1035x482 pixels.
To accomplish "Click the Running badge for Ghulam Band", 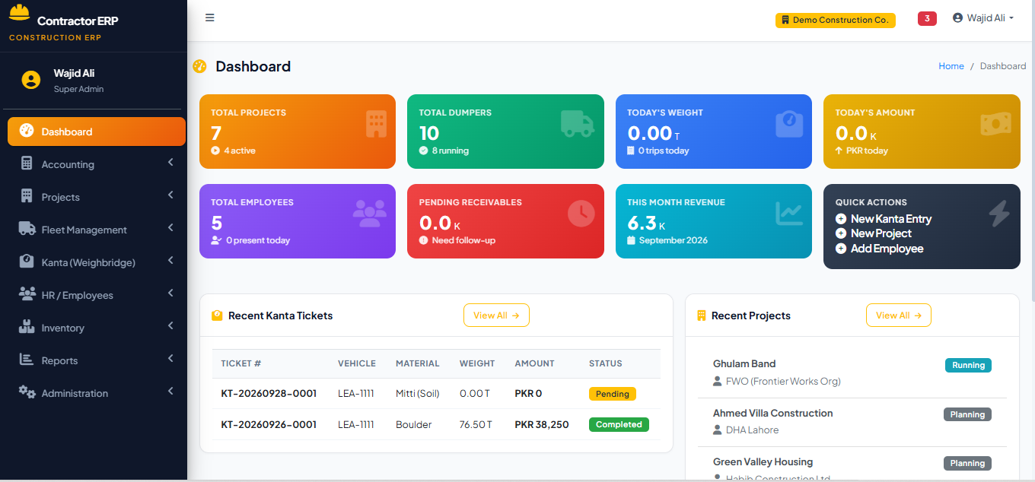I will click(x=969, y=366).
